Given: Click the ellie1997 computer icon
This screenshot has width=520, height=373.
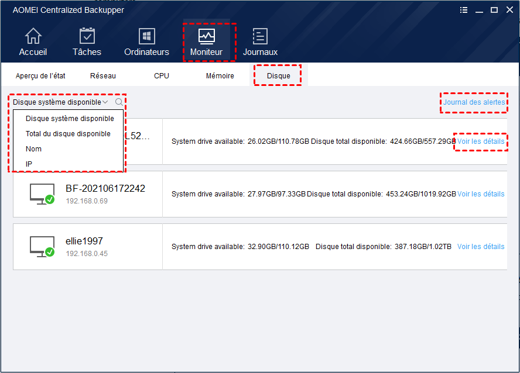Looking at the screenshot, I should (42, 247).
